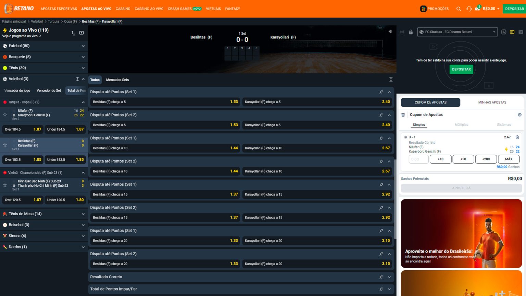Open the R$0,00 balance dropdown
Viewport: 526px width, 296px height.
[x=491, y=9]
